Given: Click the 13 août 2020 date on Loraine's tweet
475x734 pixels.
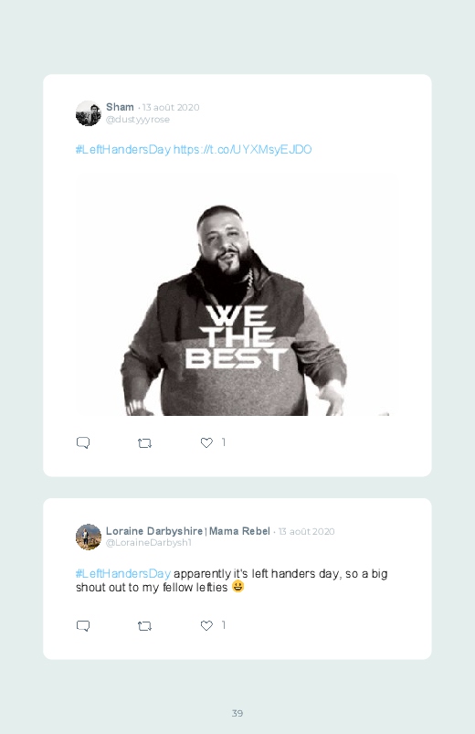Looking at the screenshot, I should pyautogui.click(x=307, y=531).
